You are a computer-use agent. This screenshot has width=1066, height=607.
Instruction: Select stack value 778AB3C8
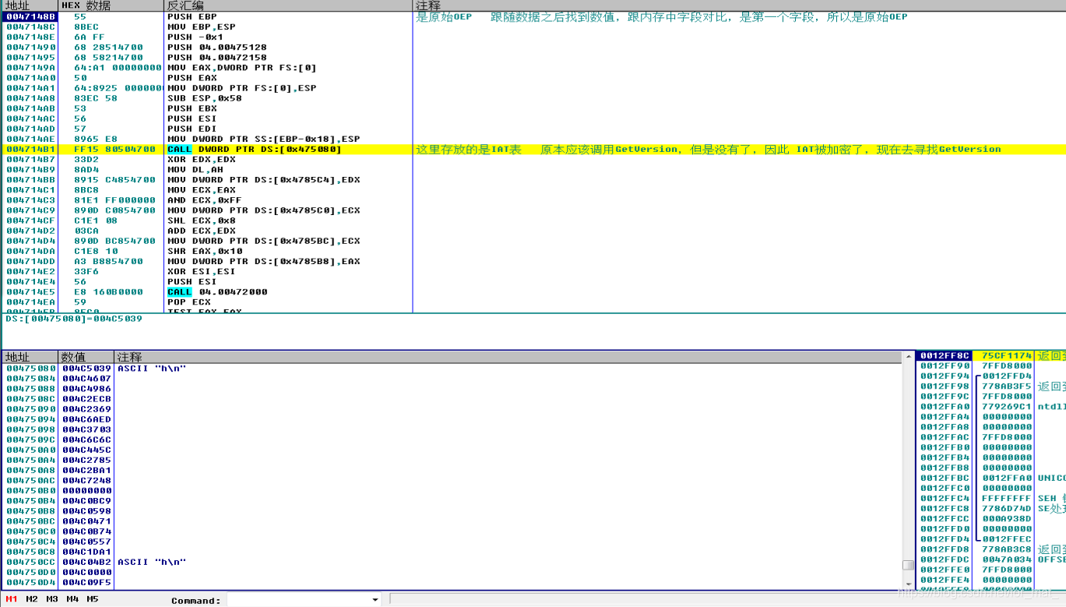(1007, 549)
